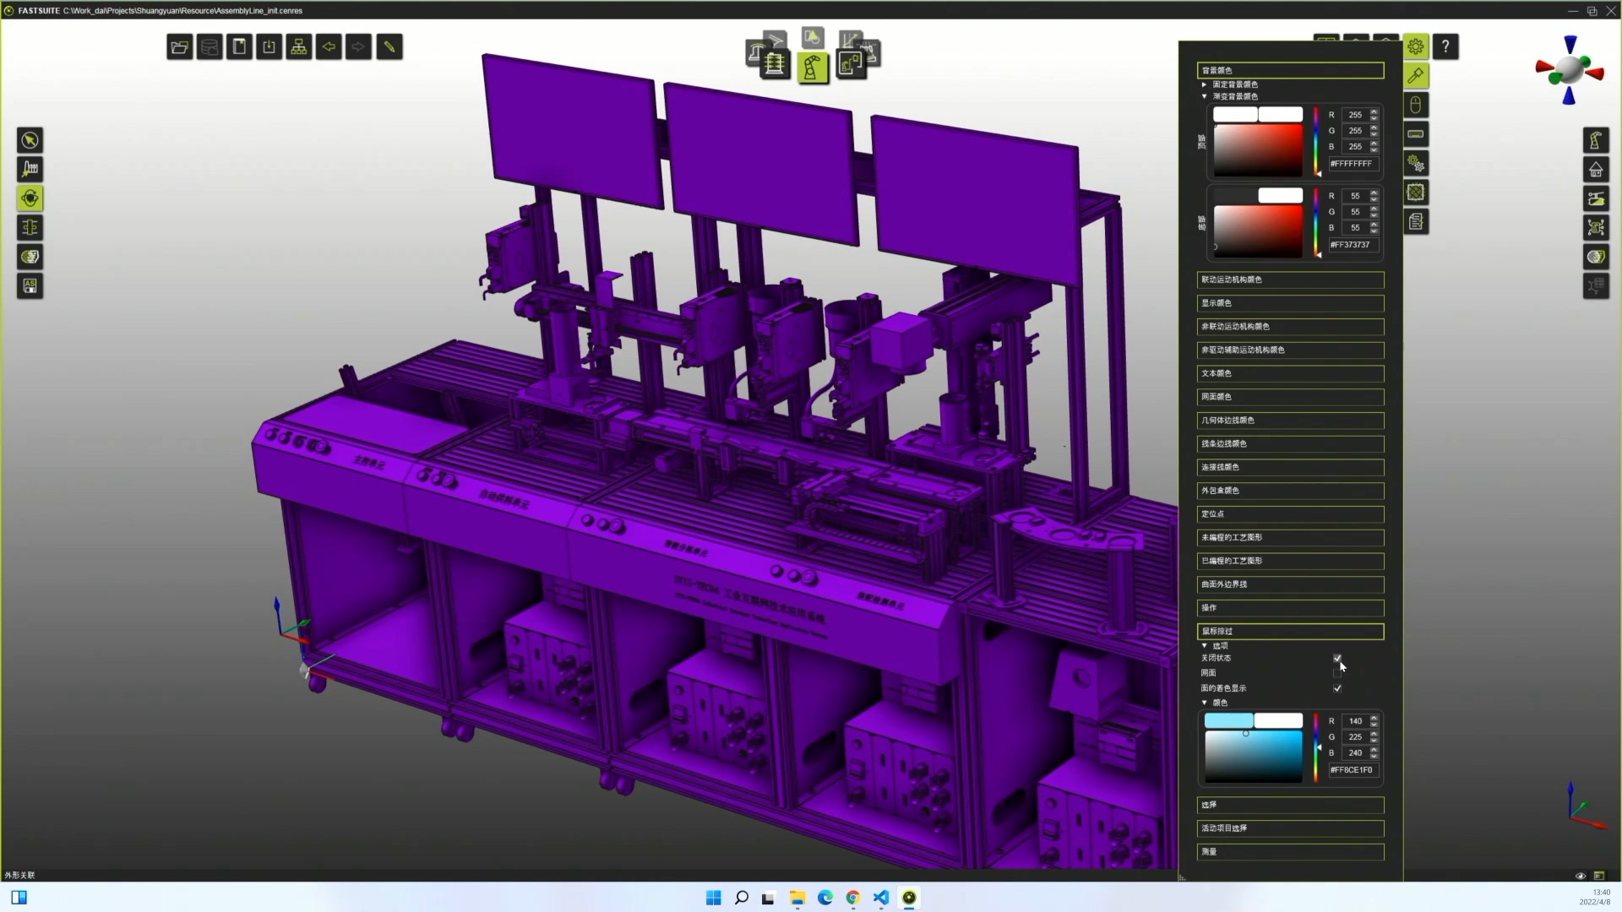Click the question mark help icon
Image resolution: width=1622 pixels, height=912 pixels.
[1445, 47]
